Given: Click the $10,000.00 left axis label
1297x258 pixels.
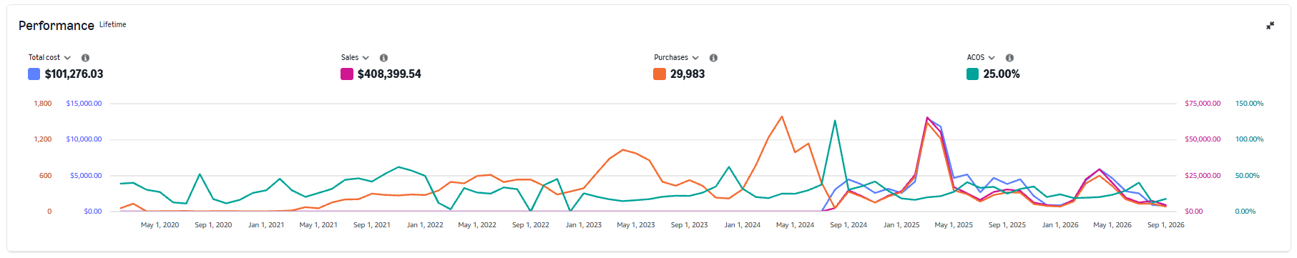Looking at the screenshot, I should [84, 139].
